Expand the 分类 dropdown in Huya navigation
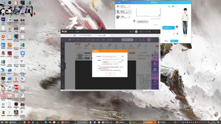 click(88, 40)
